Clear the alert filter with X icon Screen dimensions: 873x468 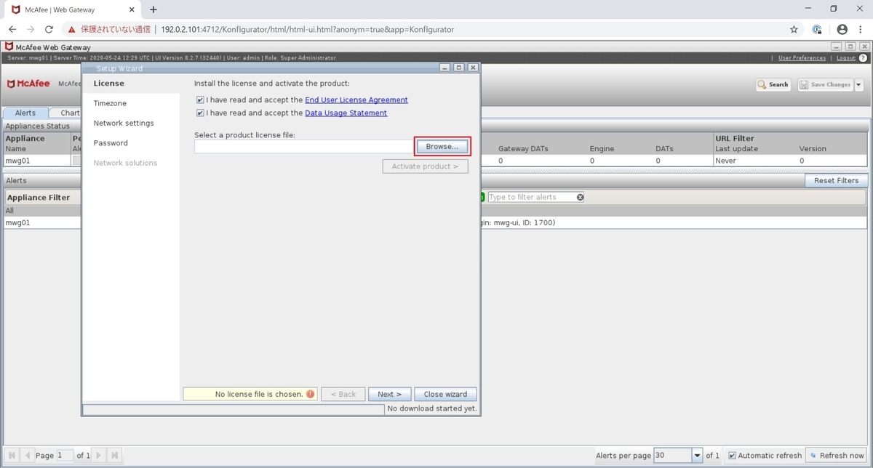pyautogui.click(x=581, y=197)
